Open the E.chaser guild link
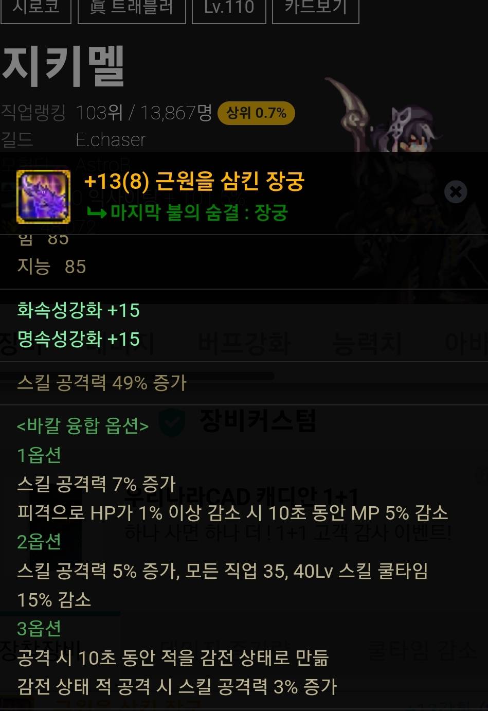 point(111,139)
